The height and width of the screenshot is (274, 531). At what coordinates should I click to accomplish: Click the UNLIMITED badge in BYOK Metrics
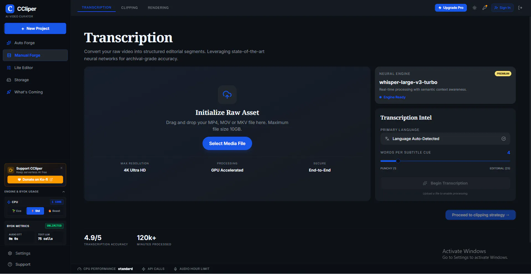click(54, 226)
